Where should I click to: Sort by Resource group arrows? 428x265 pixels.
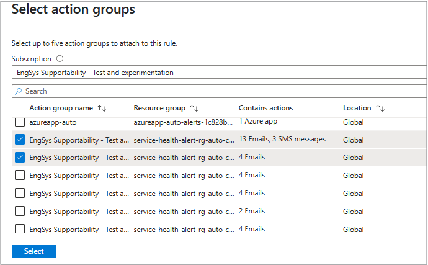click(x=194, y=108)
